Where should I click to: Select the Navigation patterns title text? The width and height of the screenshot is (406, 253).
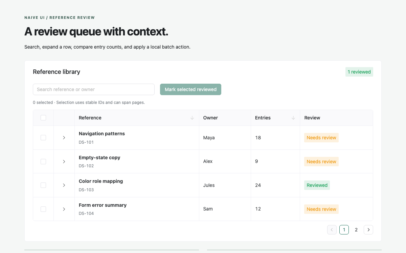coord(102,134)
